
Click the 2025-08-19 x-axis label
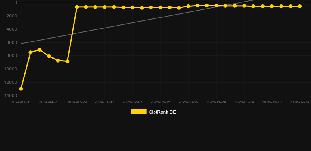(x=188, y=102)
